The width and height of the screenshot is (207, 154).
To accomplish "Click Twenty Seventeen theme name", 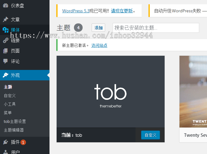I will coord(195,135).
